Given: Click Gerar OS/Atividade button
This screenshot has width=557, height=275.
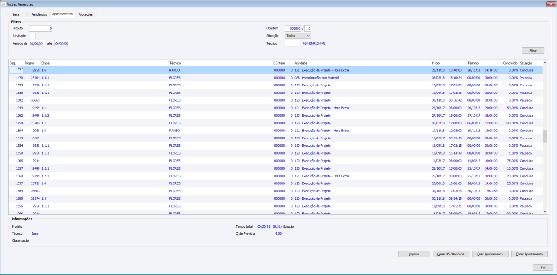Looking at the screenshot, I should tap(450, 254).
